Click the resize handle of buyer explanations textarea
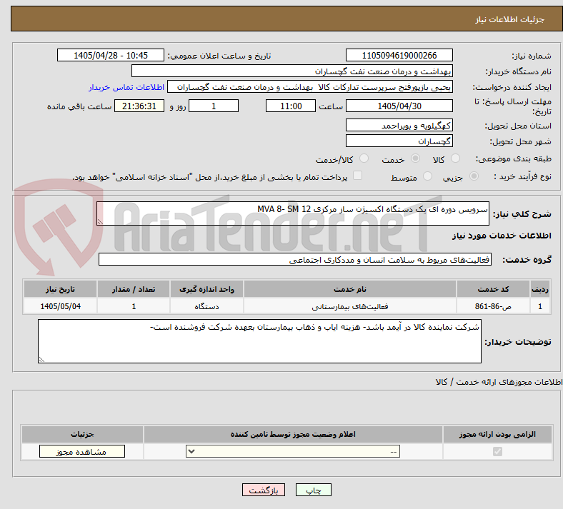Viewport: 563px width, 509px height. [x=41, y=359]
